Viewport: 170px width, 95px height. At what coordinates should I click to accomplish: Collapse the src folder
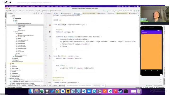click(11, 17)
